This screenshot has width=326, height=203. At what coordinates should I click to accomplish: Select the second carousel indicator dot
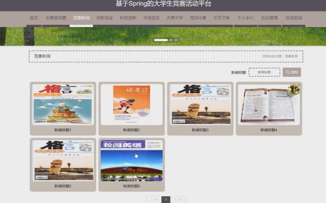point(171,40)
